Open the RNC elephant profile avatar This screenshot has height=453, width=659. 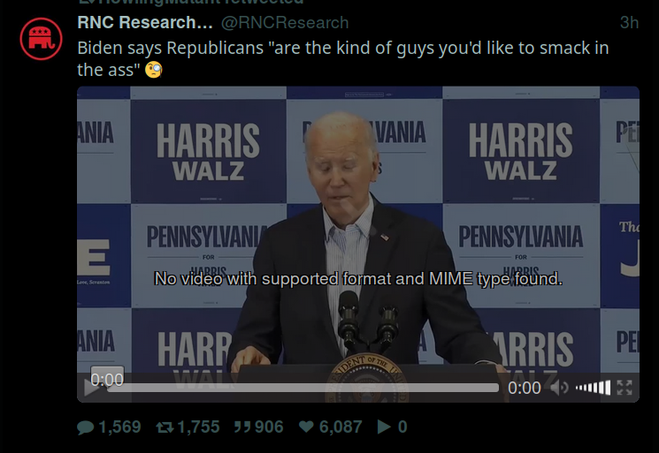41,39
